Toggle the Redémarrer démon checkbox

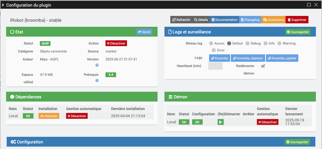(x=263, y=66)
